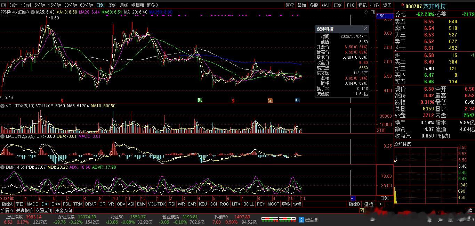Screen dimensions: 475x226
Task: Select the RSI indicator tab
Action: pos(172,204)
